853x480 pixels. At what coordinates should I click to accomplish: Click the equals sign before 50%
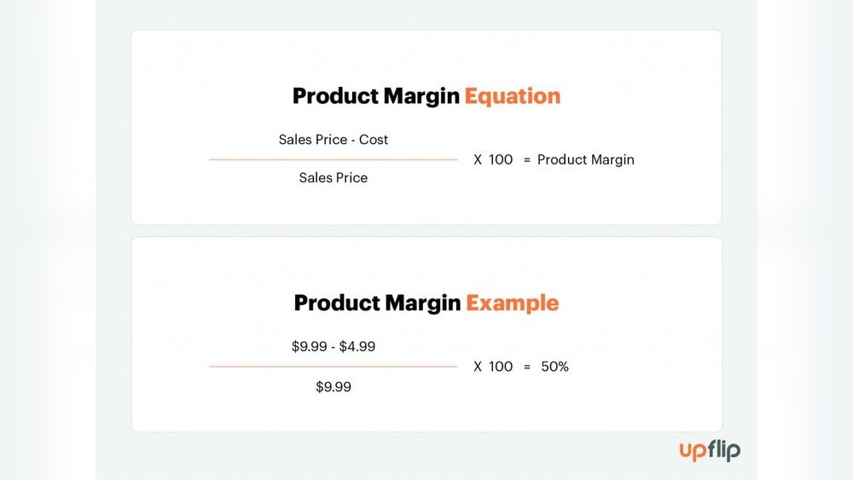pyautogui.click(x=526, y=367)
